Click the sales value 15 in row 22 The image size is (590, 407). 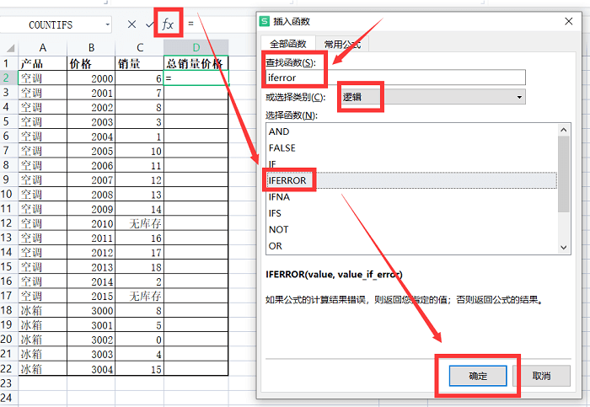pos(140,369)
